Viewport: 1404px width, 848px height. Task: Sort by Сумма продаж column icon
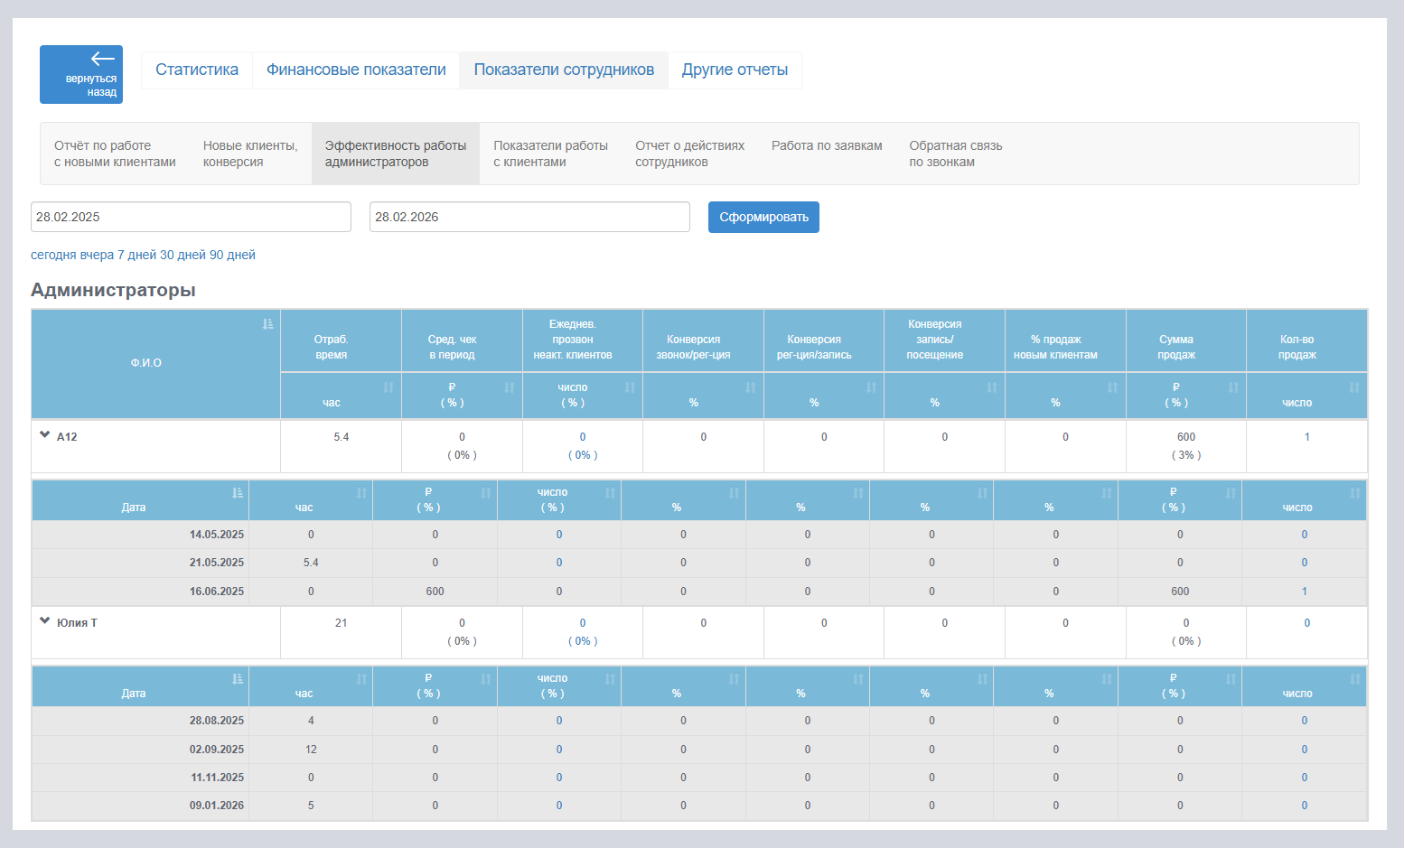1233,387
